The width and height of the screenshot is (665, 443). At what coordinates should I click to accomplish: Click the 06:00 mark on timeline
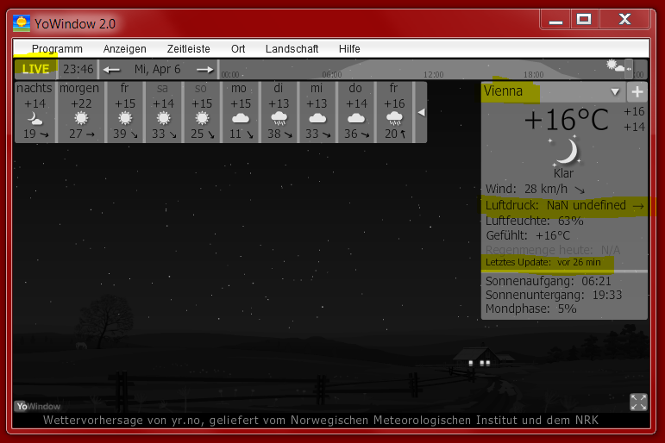coord(332,75)
